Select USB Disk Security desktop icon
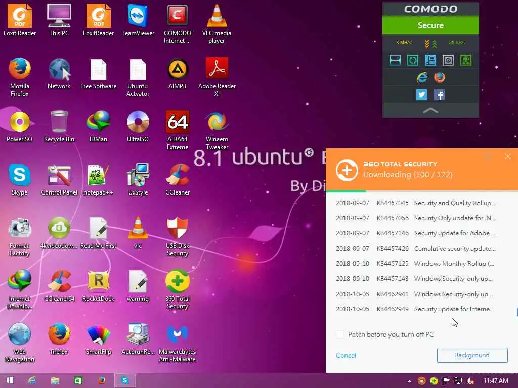Image resolution: width=518 pixels, height=388 pixels. click(178, 236)
